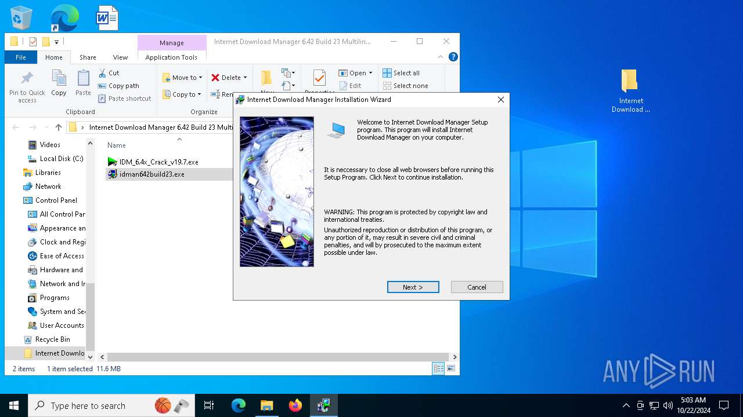Open Internet Download folder on desktop
Image resolution: width=743 pixels, height=417 pixels.
[x=630, y=91]
